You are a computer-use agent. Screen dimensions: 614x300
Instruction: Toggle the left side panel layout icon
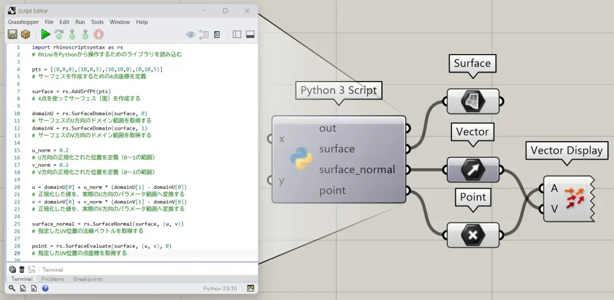[x=237, y=34]
